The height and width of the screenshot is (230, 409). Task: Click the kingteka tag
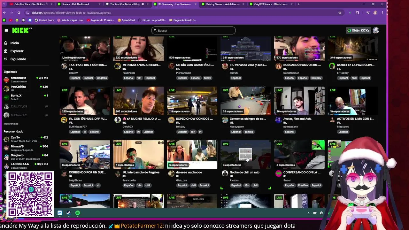pos(102,78)
